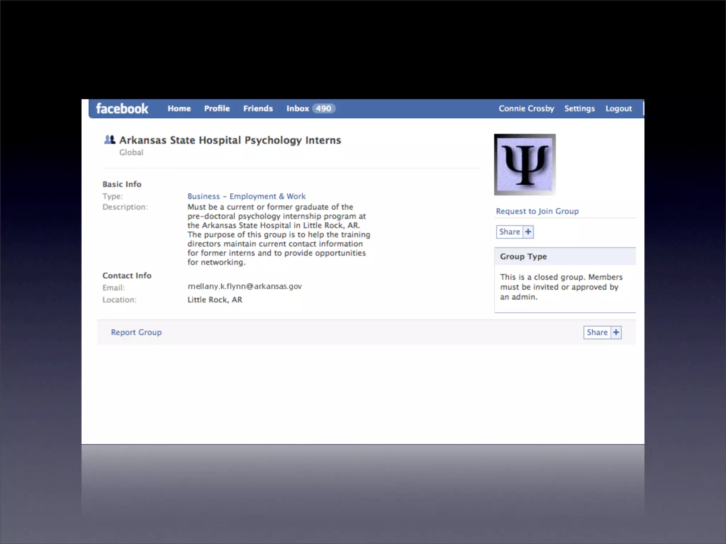This screenshot has height=544, width=726.
Task: Click the plus icon on sidebar Share
Action: click(528, 232)
